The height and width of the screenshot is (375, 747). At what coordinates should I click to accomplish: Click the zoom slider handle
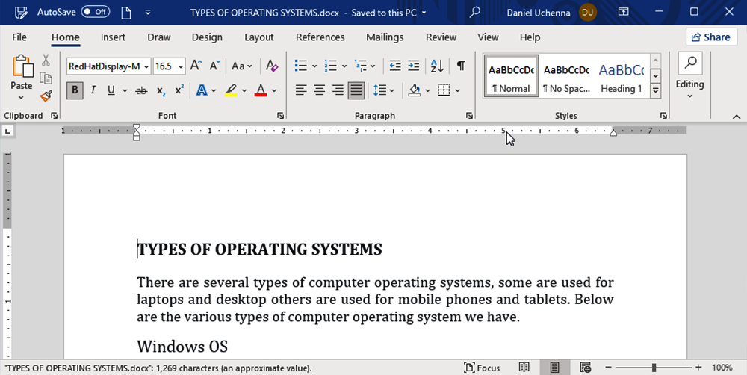click(654, 368)
